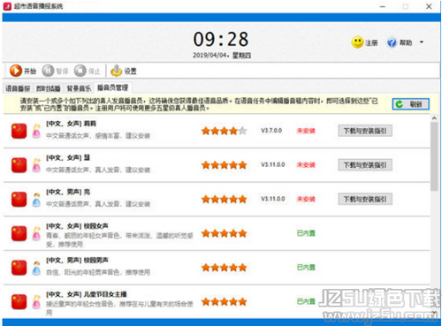Image resolution: width=442 pixels, height=326 pixels.
Task: Click the China flag icon beside 校园女声
Action: coord(19,233)
